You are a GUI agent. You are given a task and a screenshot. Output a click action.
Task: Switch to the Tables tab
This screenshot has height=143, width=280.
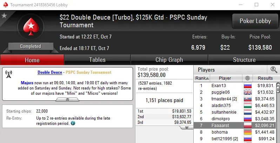[97, 60]
